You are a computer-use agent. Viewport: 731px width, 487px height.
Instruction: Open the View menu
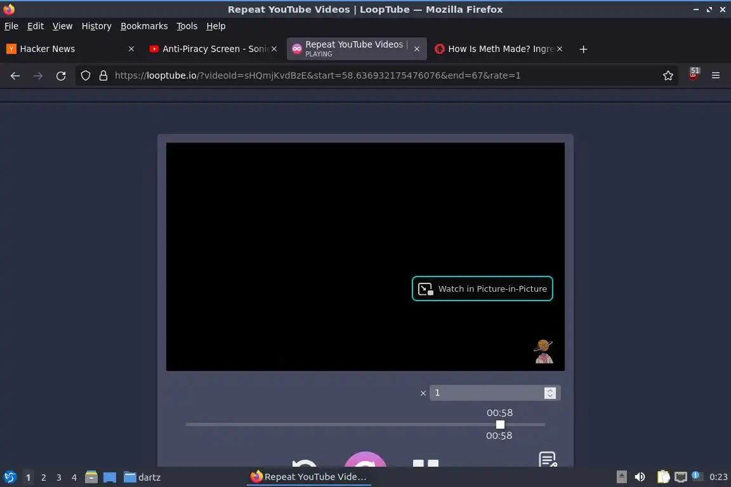click(x=62, y=26)
